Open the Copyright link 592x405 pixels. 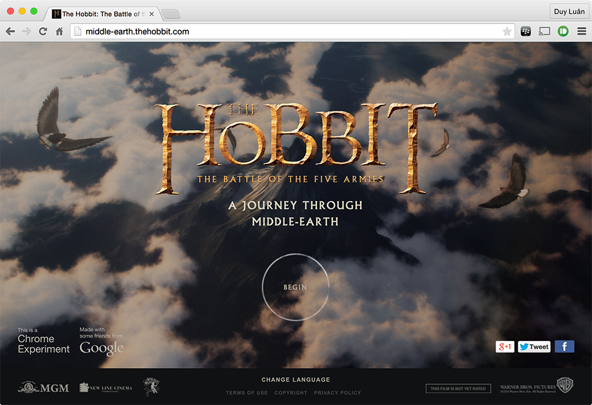tap(290, 393)
